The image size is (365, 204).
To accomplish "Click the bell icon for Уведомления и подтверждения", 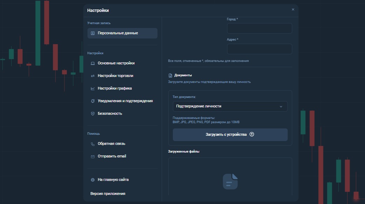I will [92, 101].
